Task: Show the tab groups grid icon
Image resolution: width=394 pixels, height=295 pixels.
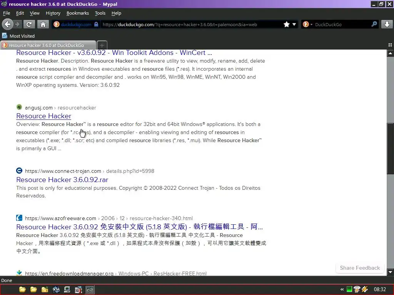Action: 390,45
